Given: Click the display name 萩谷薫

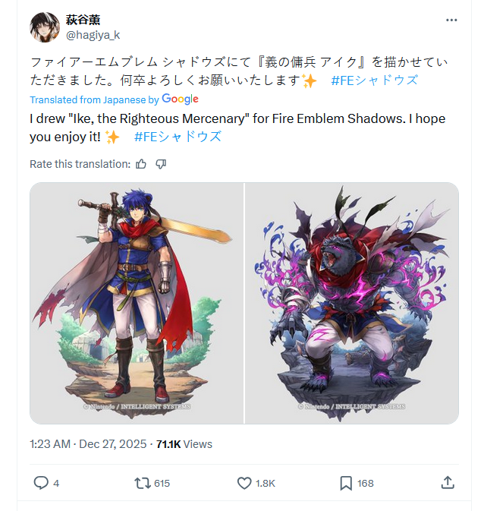Looking at the screenshot, I should click(83, 20).
